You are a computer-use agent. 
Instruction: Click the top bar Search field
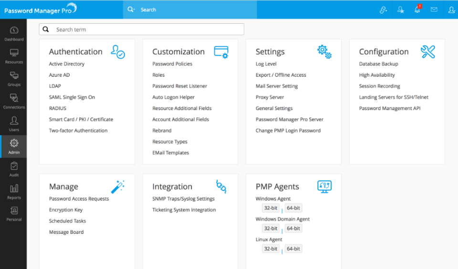[x=190, y=10]
